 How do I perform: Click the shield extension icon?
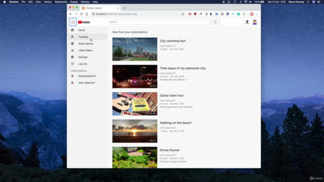pos(227,14)
